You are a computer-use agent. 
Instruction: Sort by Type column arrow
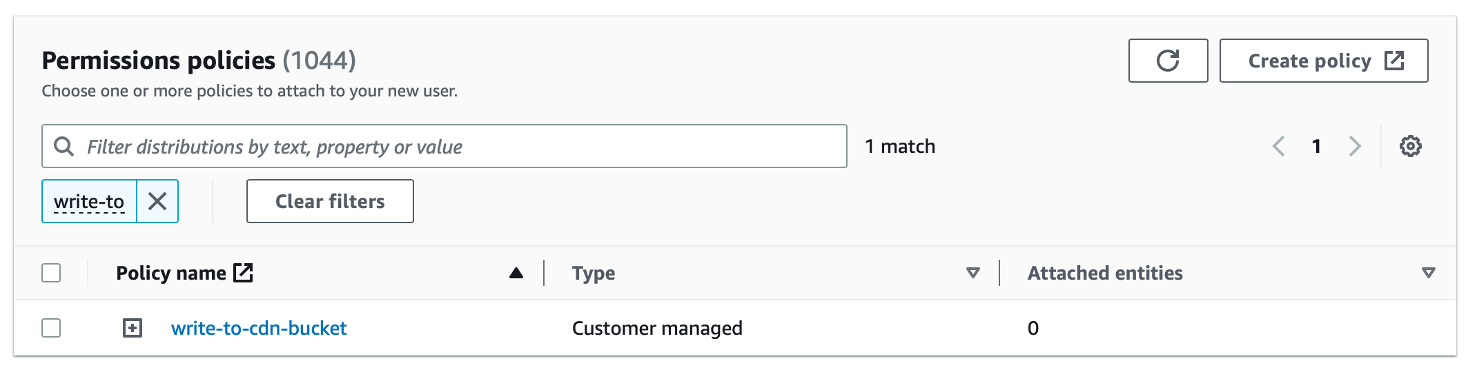[973, 273]
